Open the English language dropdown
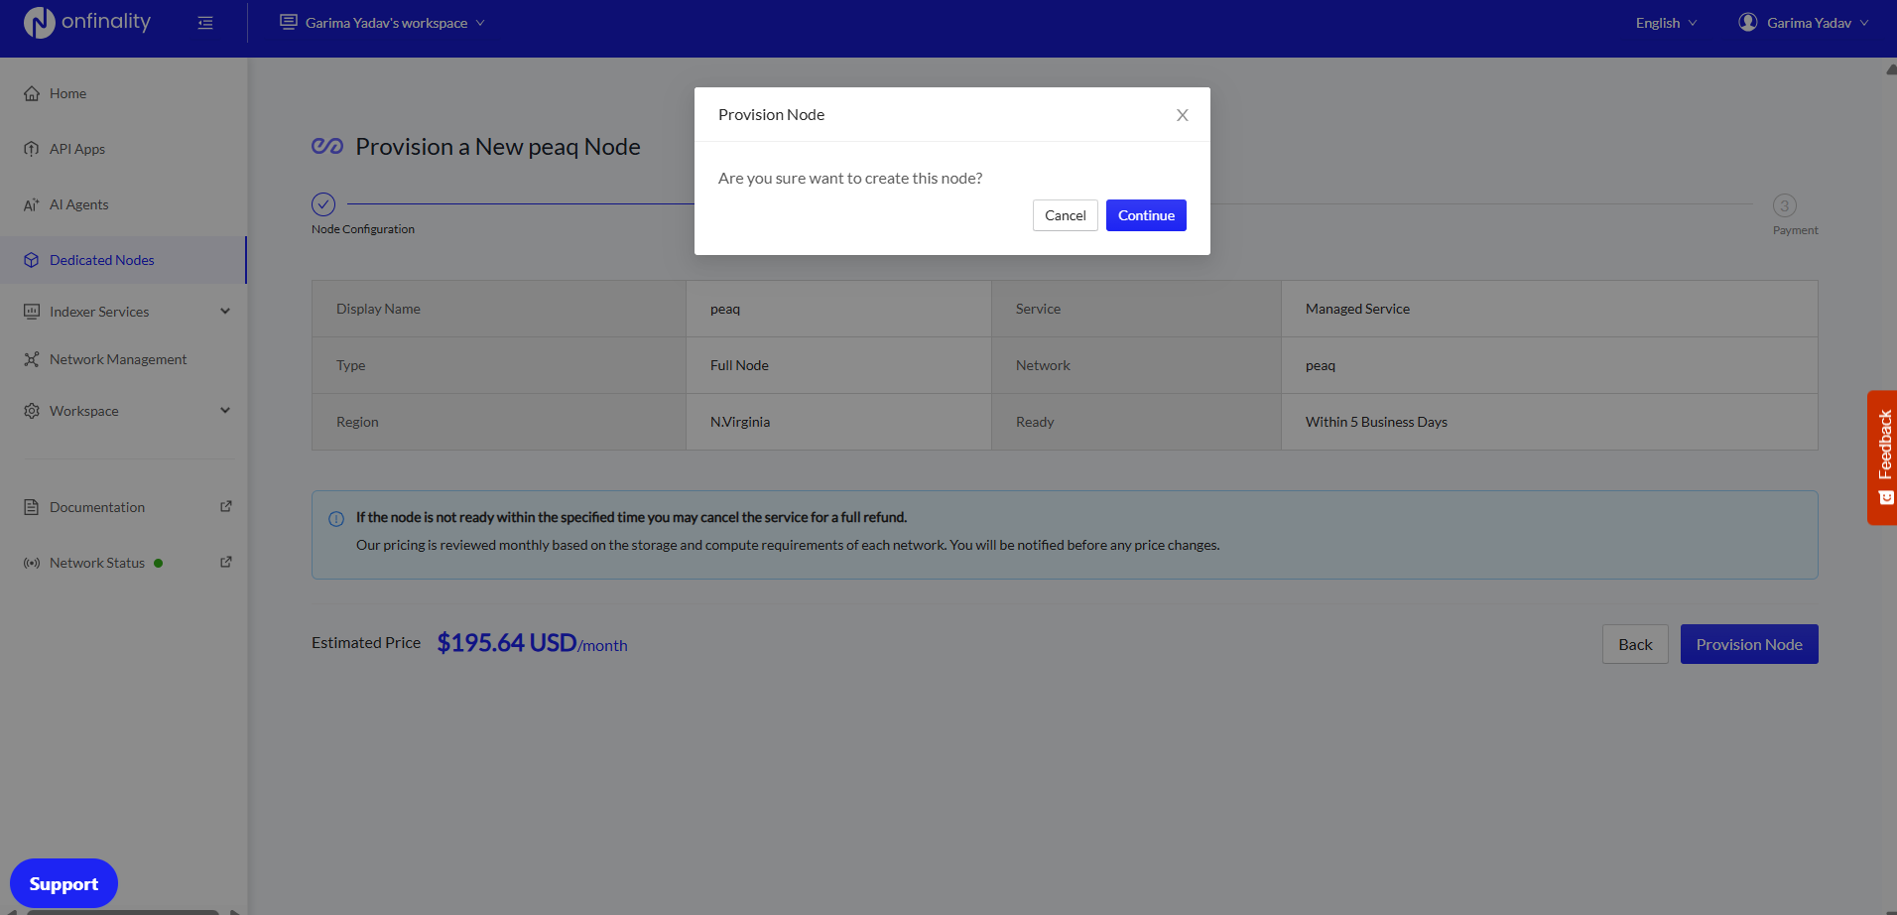The width and height of the screenshot is (1897, 915). [1666, 23]
